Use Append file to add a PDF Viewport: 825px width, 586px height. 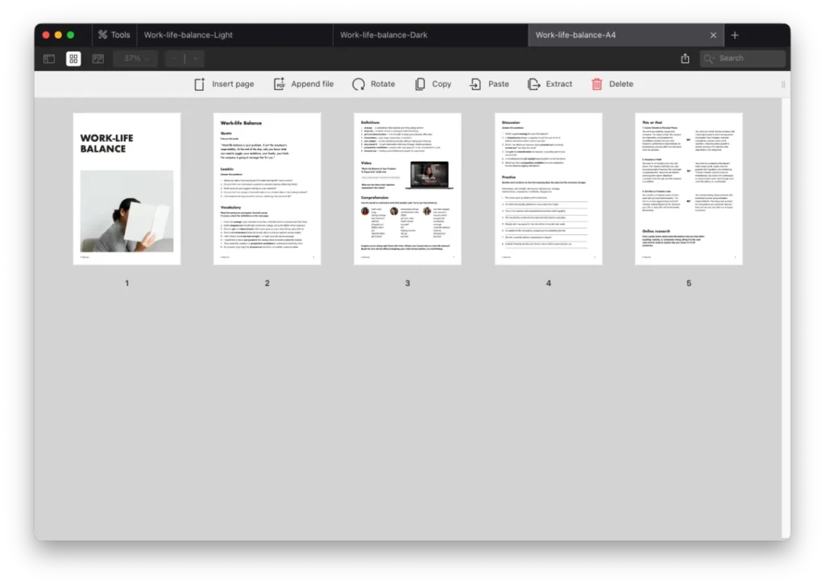pyautogui.click(x=304, y=84)
